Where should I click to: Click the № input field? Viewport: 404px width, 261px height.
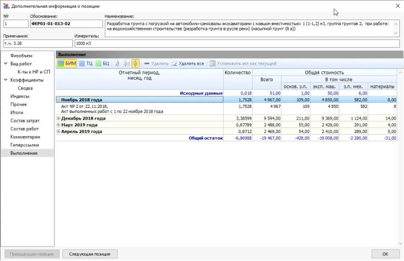point(16,24)
